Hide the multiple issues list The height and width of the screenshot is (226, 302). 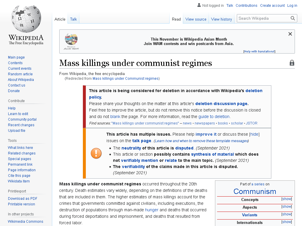[254, 134]
